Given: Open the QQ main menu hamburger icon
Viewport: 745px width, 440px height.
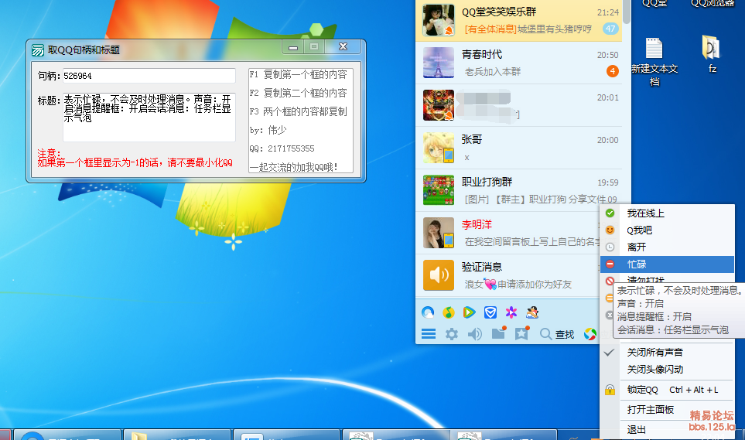Looking at the screenshot, I should tap(429, 334).
